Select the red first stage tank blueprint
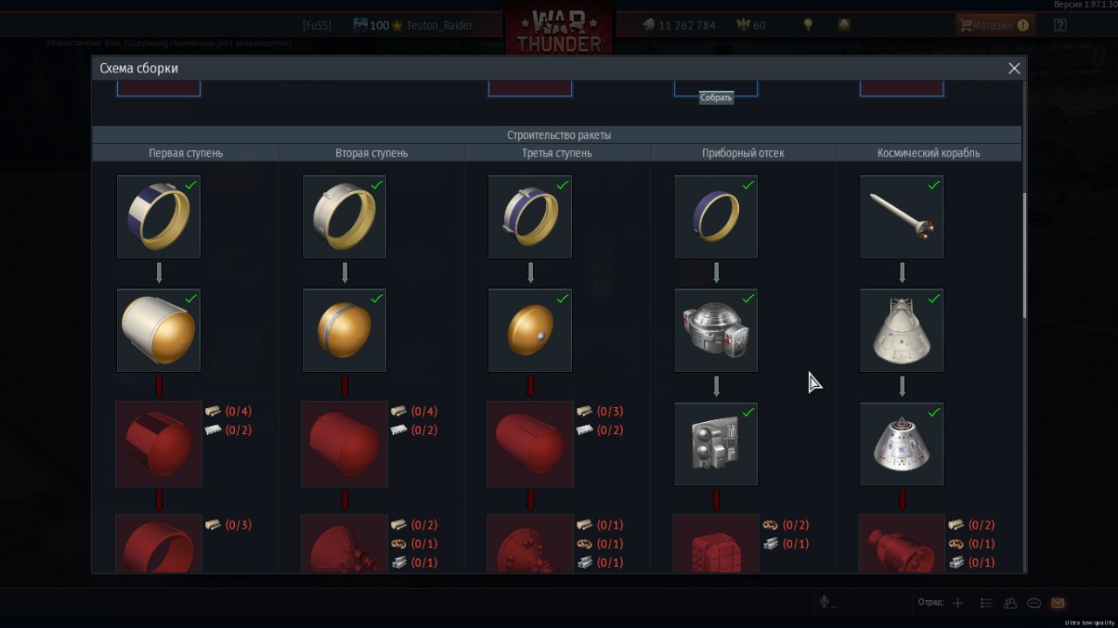1118x628 pixels. pos(159,444)
